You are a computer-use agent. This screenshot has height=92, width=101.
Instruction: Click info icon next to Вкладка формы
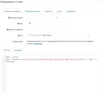click(9, 18)
